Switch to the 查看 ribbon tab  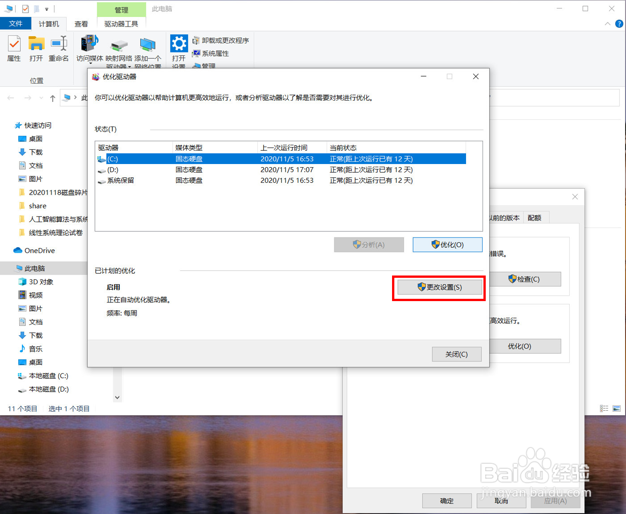81,24
